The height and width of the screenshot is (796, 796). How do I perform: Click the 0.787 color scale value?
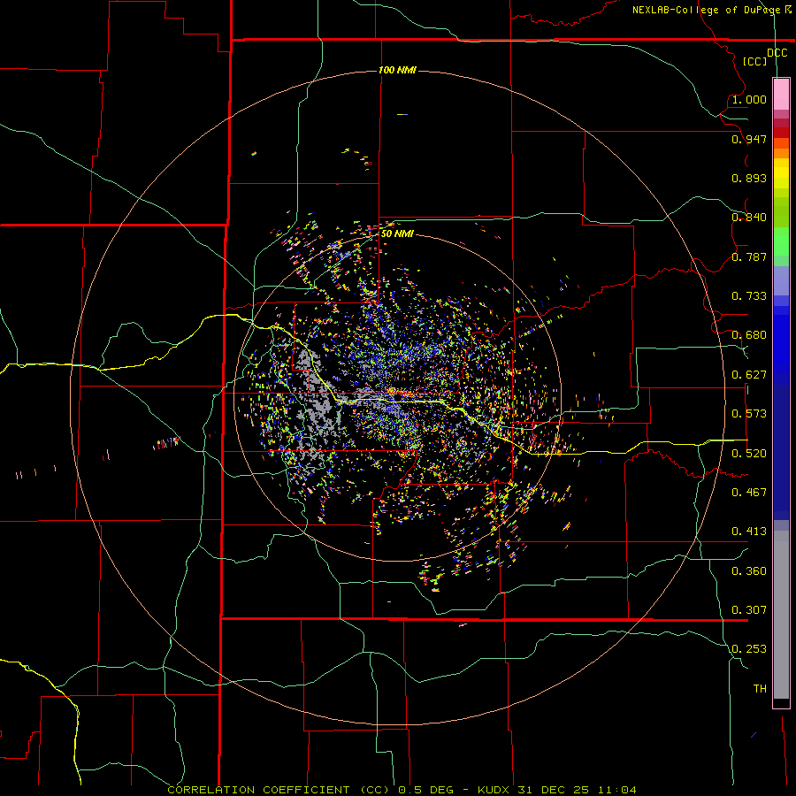click(x=749, y=256)
